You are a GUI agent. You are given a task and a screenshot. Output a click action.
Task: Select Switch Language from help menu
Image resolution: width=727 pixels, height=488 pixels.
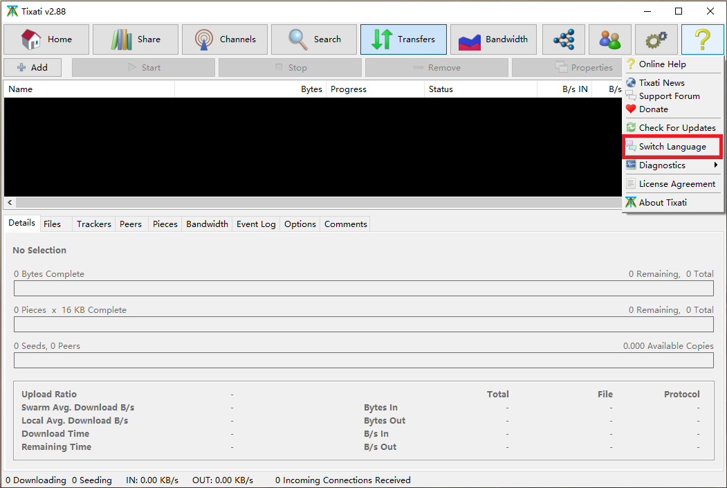click(x=672, y=147)
